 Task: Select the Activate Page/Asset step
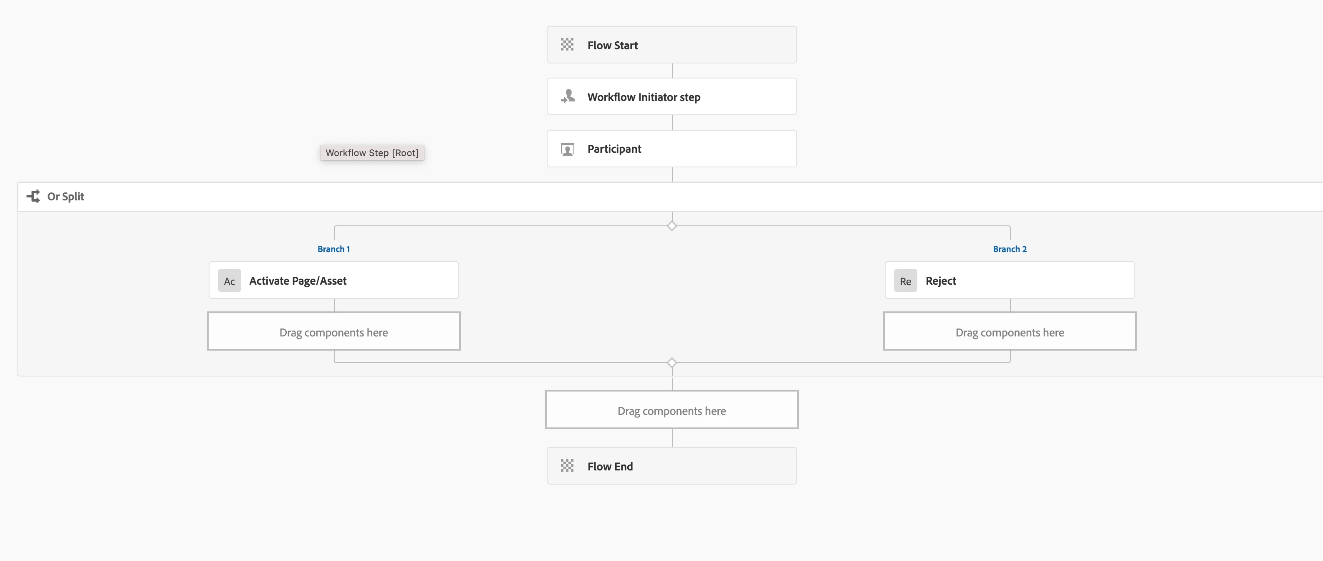click(334, 280)
